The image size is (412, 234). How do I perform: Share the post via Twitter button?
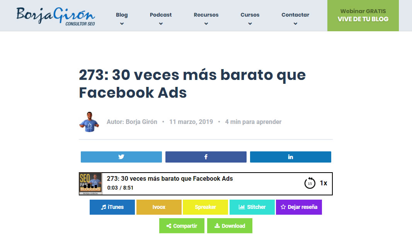(x=121, y=157)
